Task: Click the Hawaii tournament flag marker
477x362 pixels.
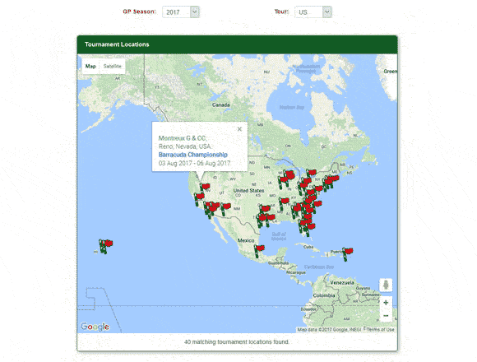Action: 105,246
